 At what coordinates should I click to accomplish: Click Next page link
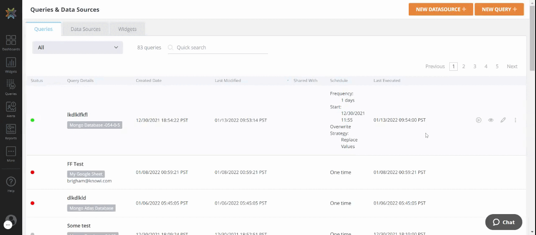[512, 66]
